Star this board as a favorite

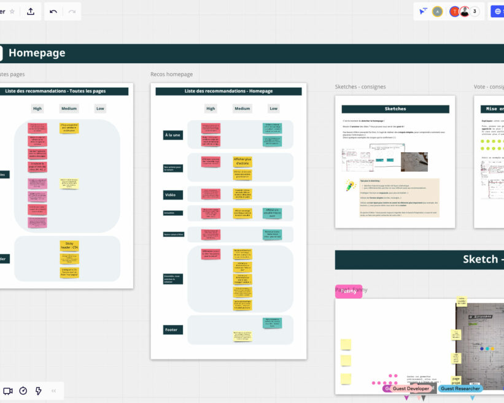click(x=12, y=12)
